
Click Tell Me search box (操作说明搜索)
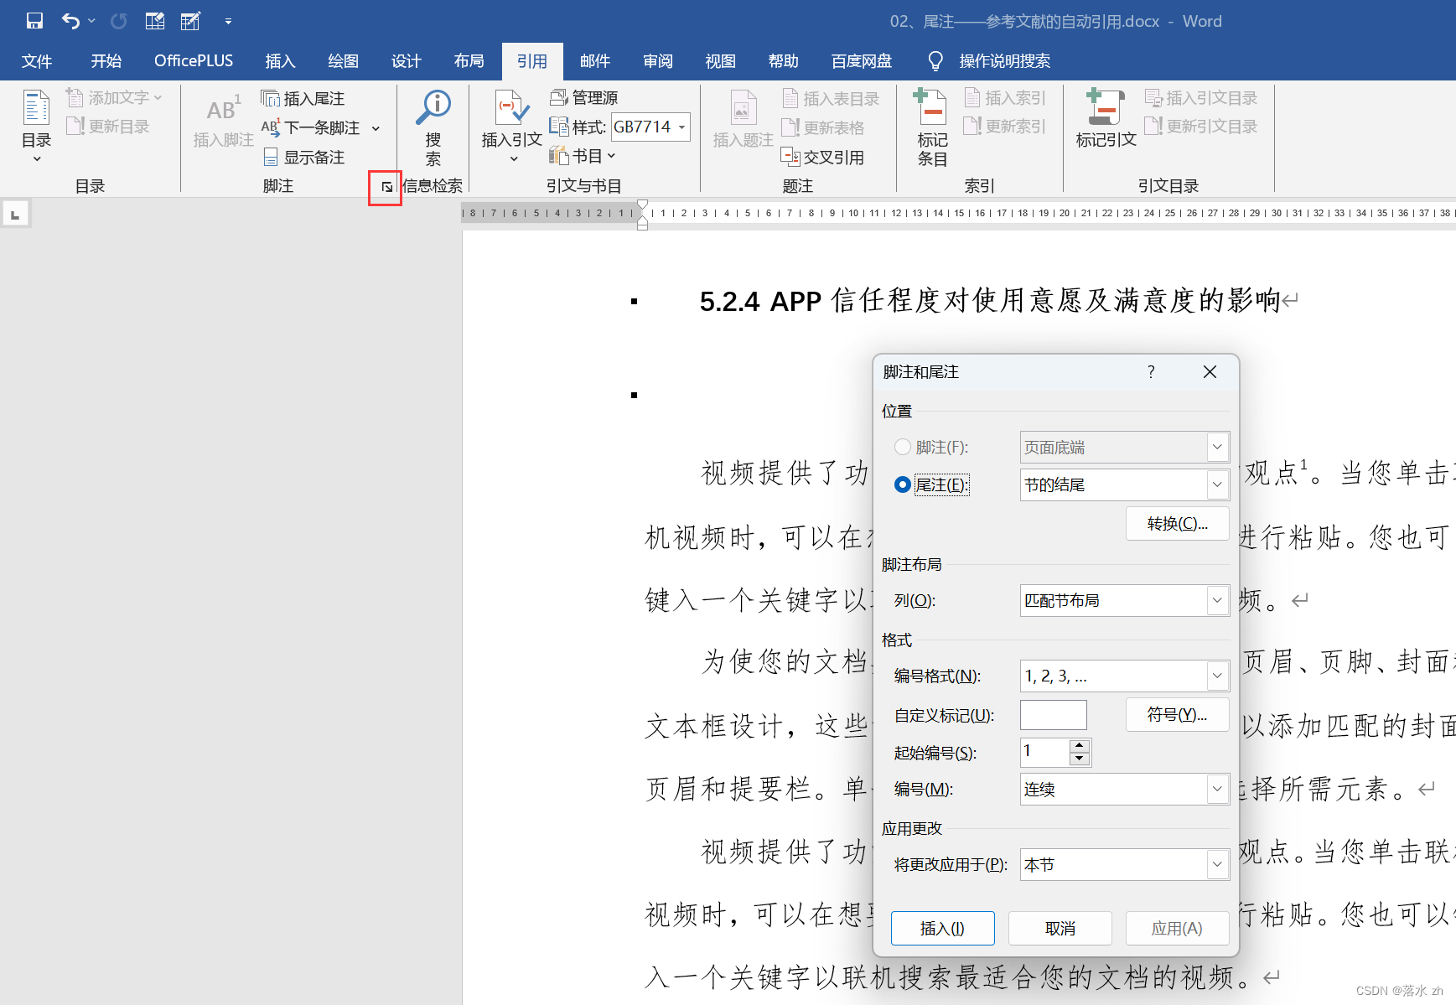coord(1004,61)
